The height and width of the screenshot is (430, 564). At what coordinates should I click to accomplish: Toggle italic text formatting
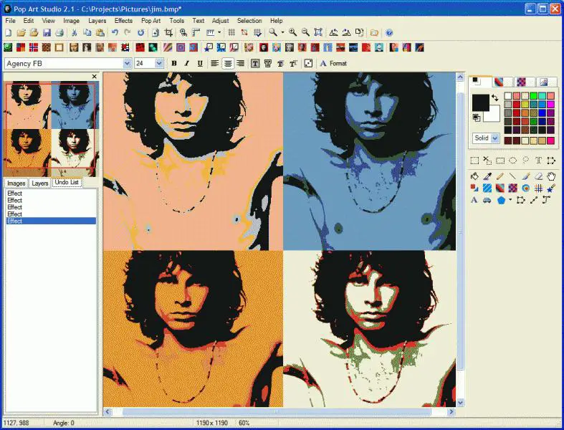coord(186,63)
